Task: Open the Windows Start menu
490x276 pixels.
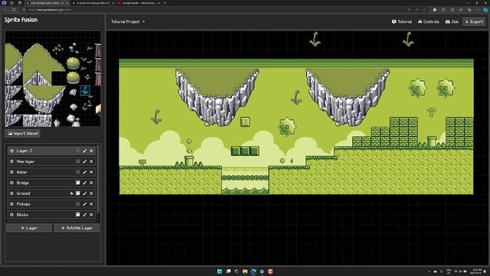Action: point(220,271)
